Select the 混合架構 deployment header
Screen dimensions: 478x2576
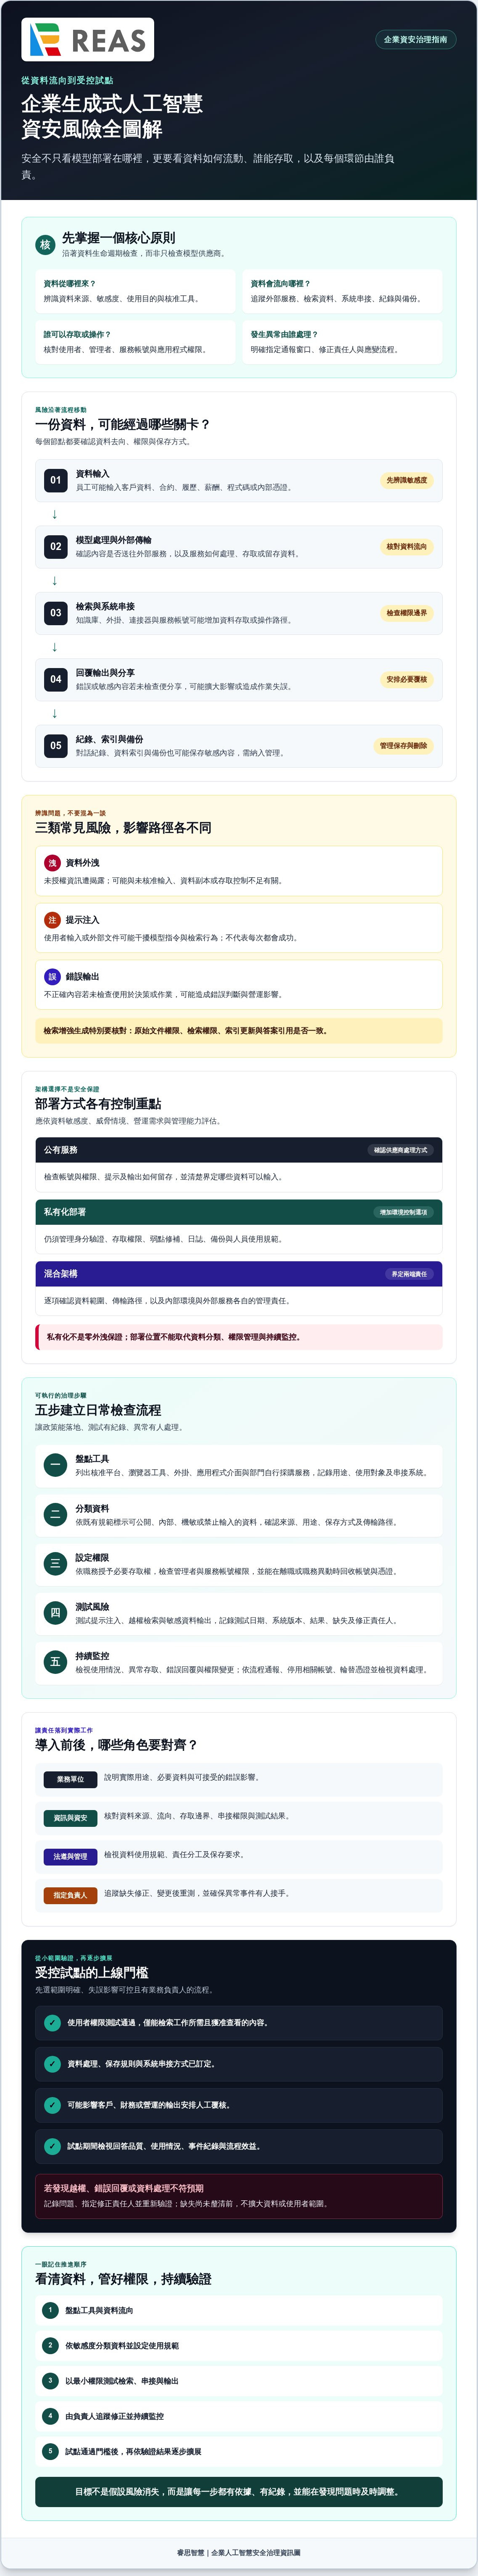[x=239, y=1274]
